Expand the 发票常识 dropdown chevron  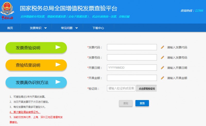click(x=46, y=28)
